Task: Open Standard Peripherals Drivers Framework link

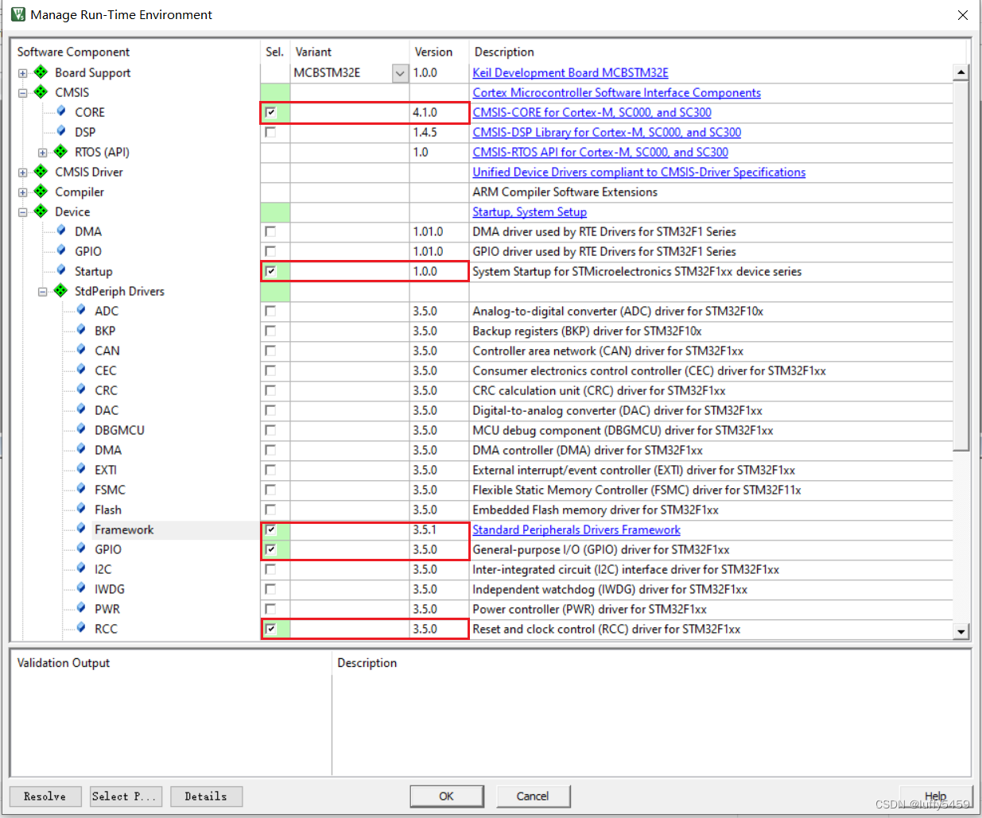Action: tap(576, 529)
